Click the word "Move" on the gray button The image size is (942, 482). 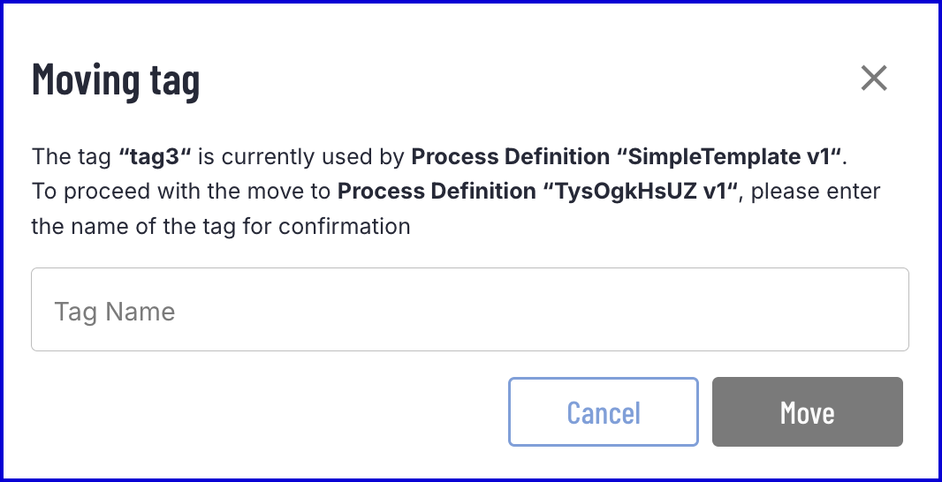(x=808, y=412)
